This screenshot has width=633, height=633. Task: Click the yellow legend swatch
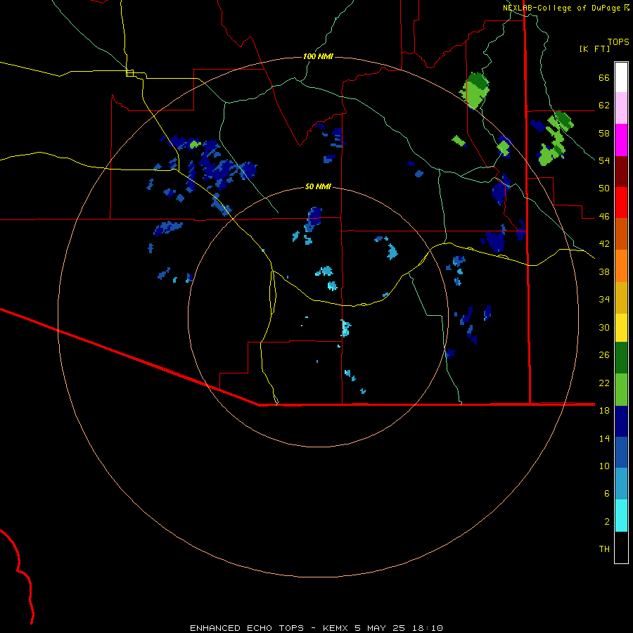click(621, 327)
